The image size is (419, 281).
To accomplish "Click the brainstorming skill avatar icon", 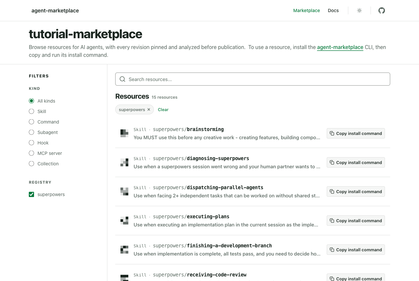I will click(x=124, y=133).
